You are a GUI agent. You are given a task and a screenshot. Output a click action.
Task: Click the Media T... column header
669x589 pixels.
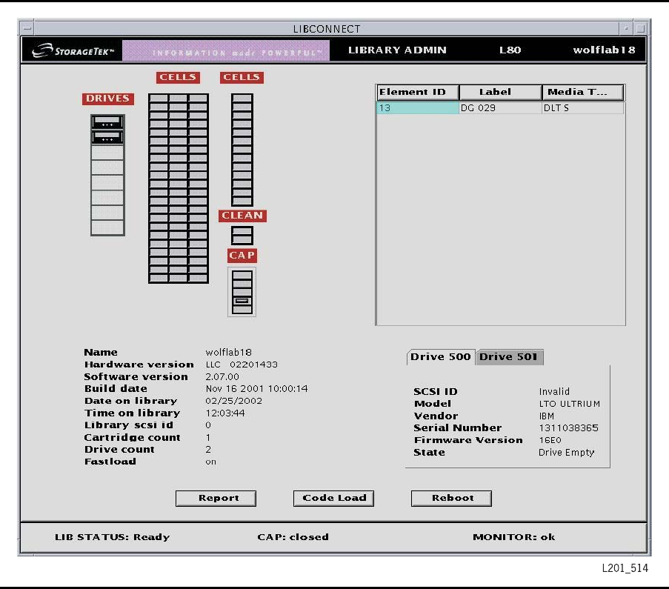click(x=583, y=92)
